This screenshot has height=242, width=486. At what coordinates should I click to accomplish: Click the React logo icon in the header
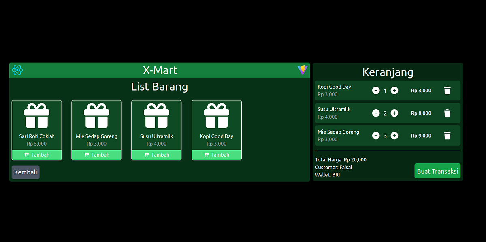(x=17, y=70)
